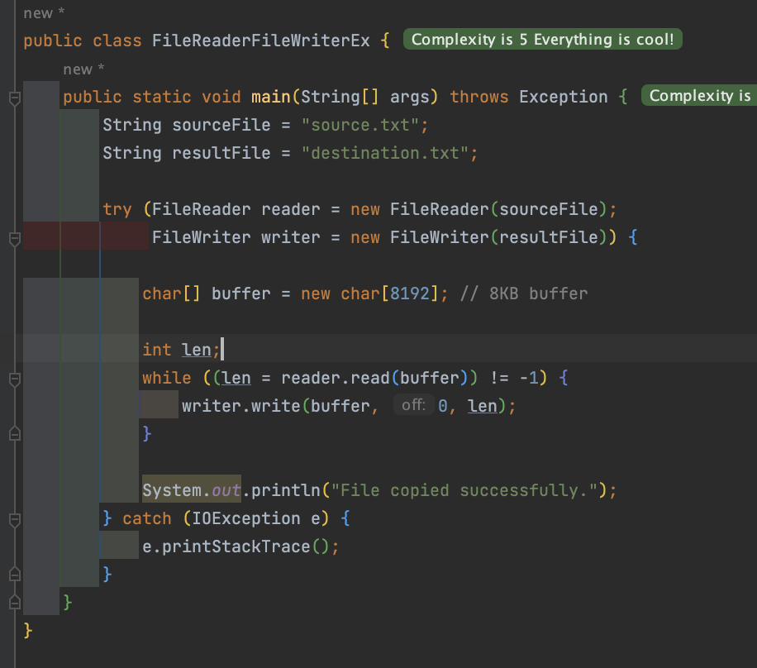This screenshot has width=757, height=668.
Task: Collapse the catch block via its gutter fold marker
Action: (15, 520)
